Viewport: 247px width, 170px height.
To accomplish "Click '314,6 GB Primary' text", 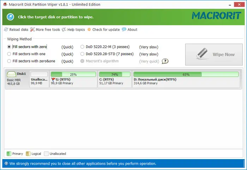I will [146, 83].
